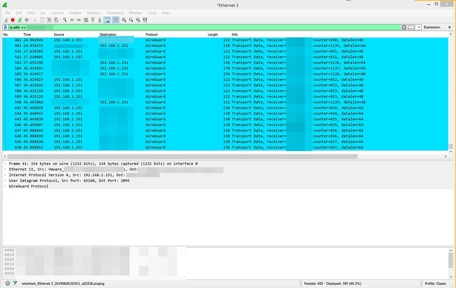Sort by Destination column header
Image resolution: width=456 pixels, height=288 pixels.
[x=122, y=35]
